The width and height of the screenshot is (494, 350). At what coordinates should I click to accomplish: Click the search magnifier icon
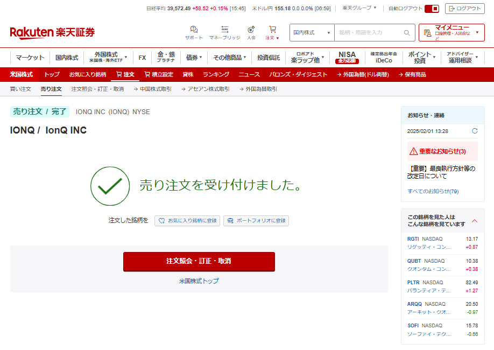tap(407, 33)
